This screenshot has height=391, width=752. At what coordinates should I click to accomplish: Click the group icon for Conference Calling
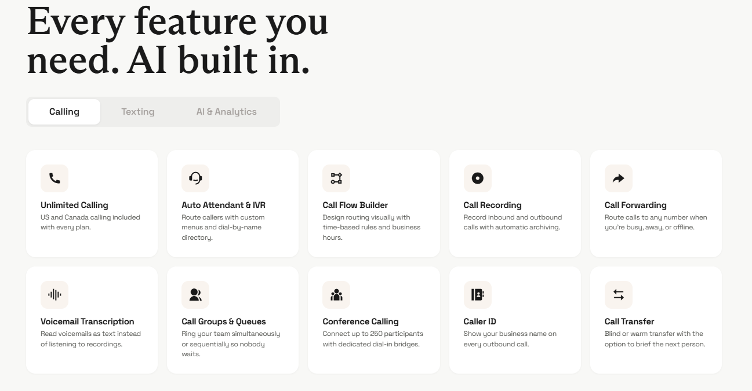(x=336, y=295)
